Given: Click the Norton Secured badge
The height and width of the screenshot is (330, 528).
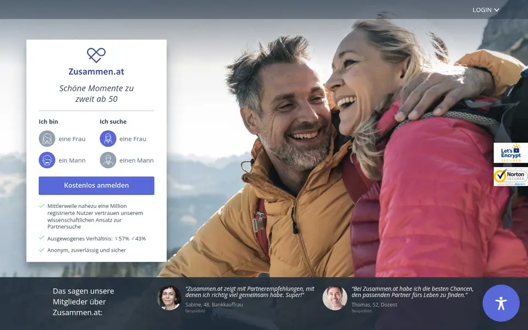Looking at the screenshot, I should pos(511,177).
